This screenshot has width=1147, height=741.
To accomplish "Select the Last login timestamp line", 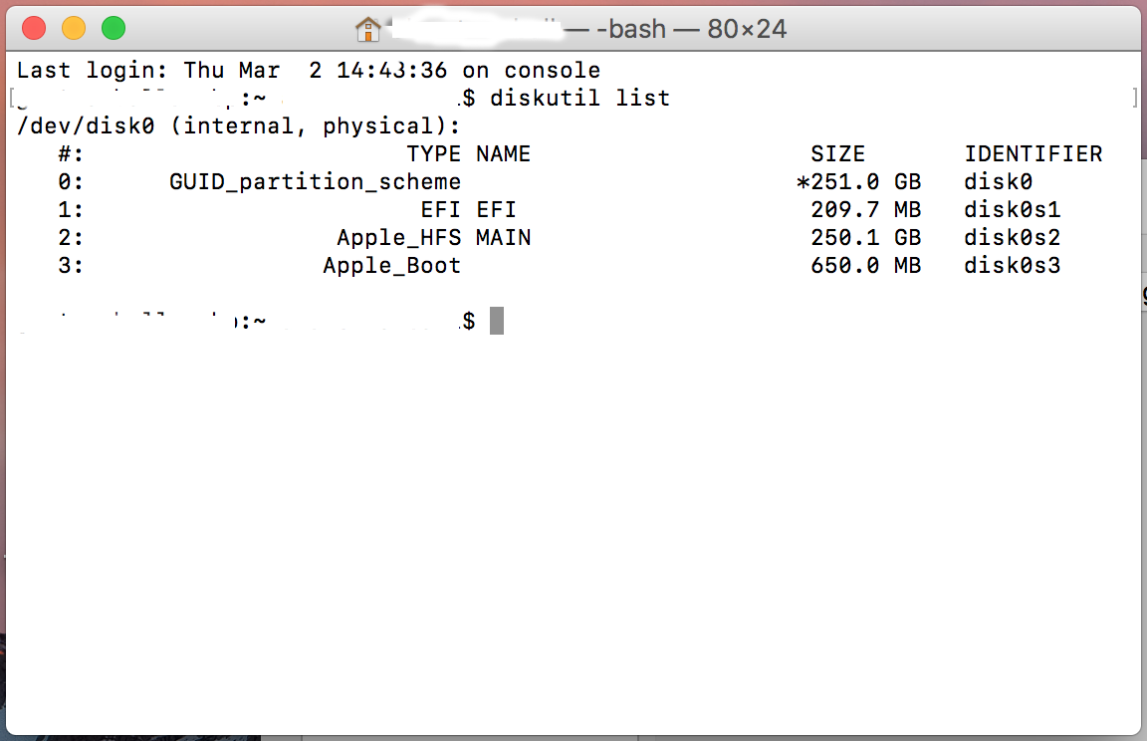I will tap(299, 70).
